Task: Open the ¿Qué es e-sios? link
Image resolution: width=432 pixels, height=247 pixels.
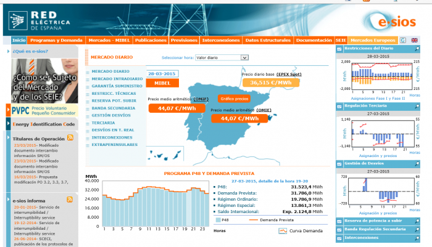Action: pyautogui.click(x=30, y=51)
